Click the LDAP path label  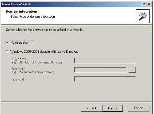(x=37, y=61)
